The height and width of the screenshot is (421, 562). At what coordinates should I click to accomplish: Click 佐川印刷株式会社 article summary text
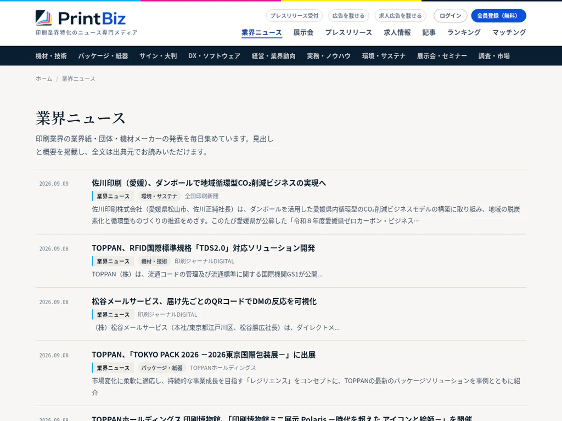pos(306,215)
